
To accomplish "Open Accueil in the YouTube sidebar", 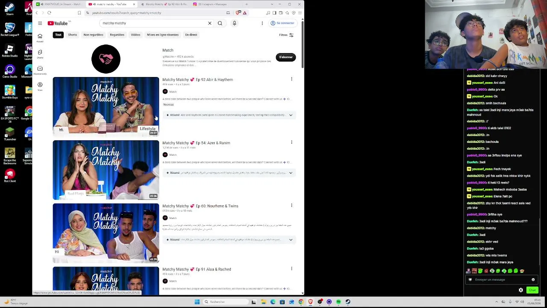I will [40, 38].
